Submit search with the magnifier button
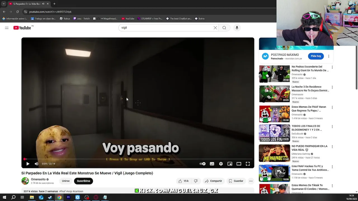Image resolution: width=358 pixels, height=201 pixels. [224, 28]
